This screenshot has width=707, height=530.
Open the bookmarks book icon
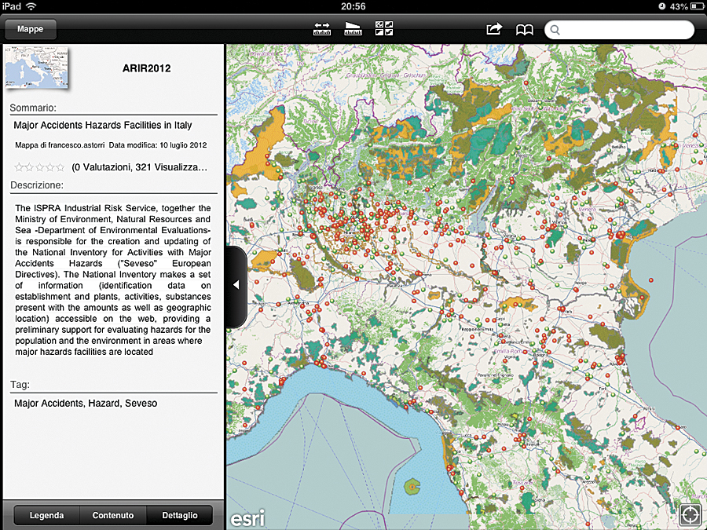525,30
